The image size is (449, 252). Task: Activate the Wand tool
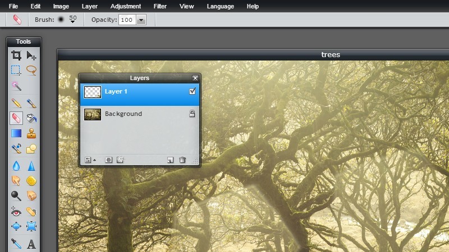click(16, 86)
